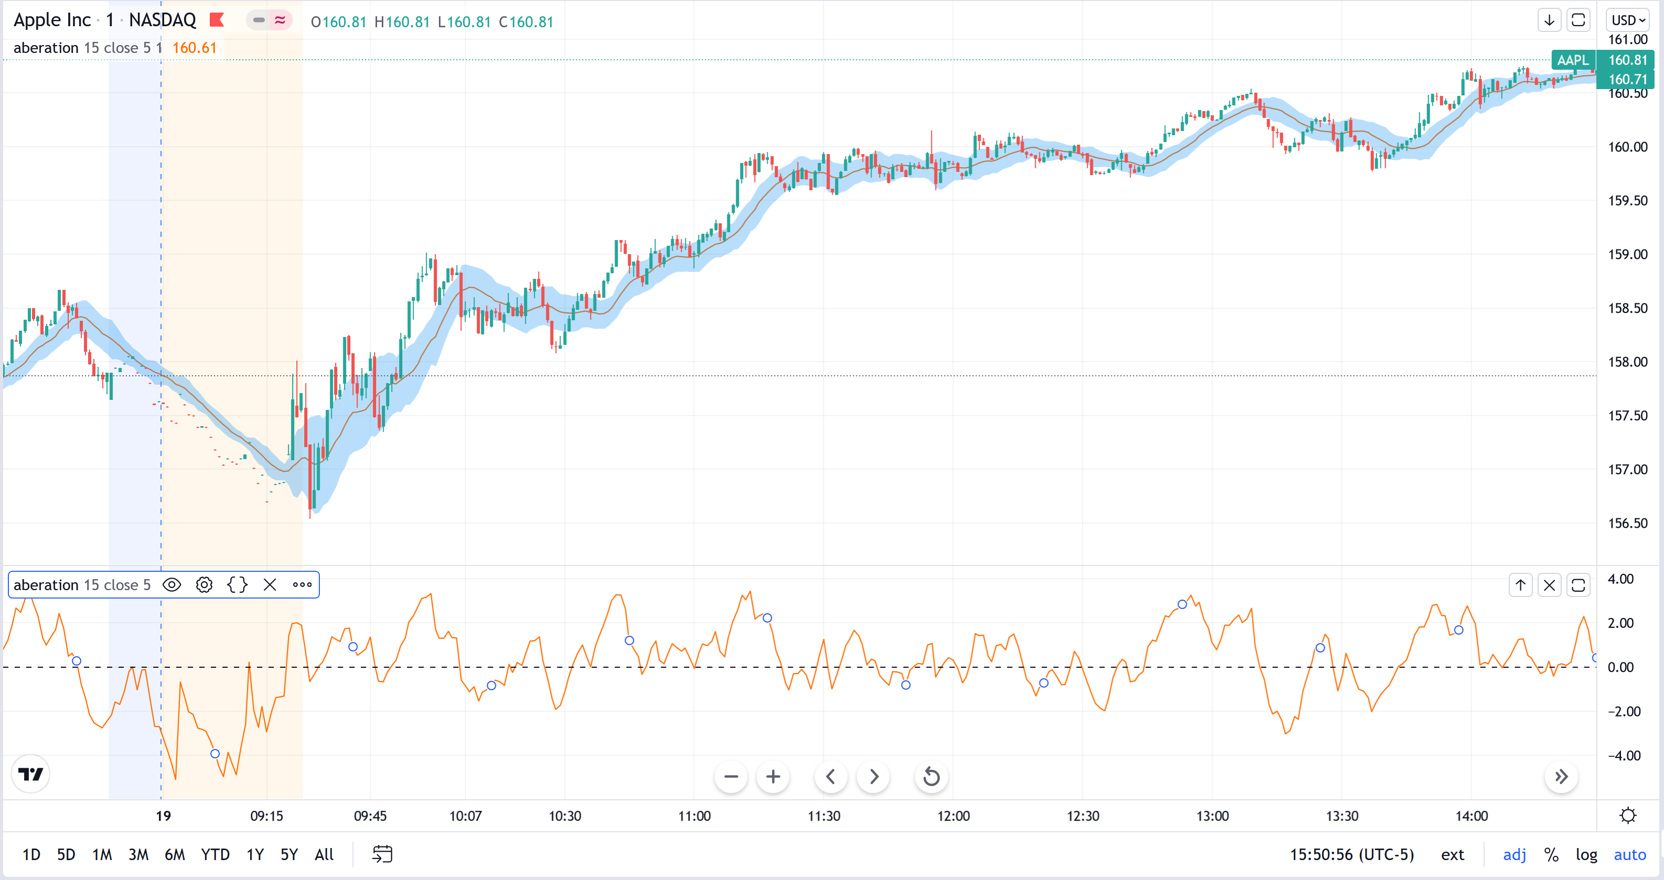Open timezone menu at 15:50:56 (UTC-5)
The image size is (1664, 880).
[1351, 855]
